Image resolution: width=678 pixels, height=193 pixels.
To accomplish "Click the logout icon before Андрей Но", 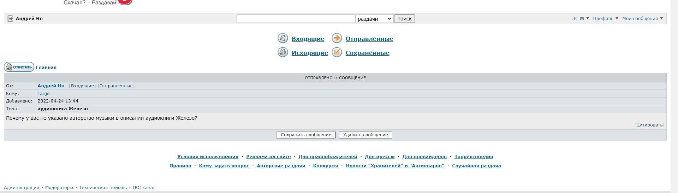I will coord(10,19).
